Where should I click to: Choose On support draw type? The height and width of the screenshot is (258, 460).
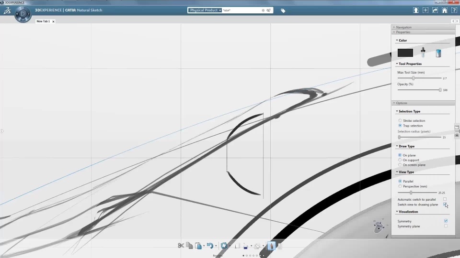coord(400,160)
